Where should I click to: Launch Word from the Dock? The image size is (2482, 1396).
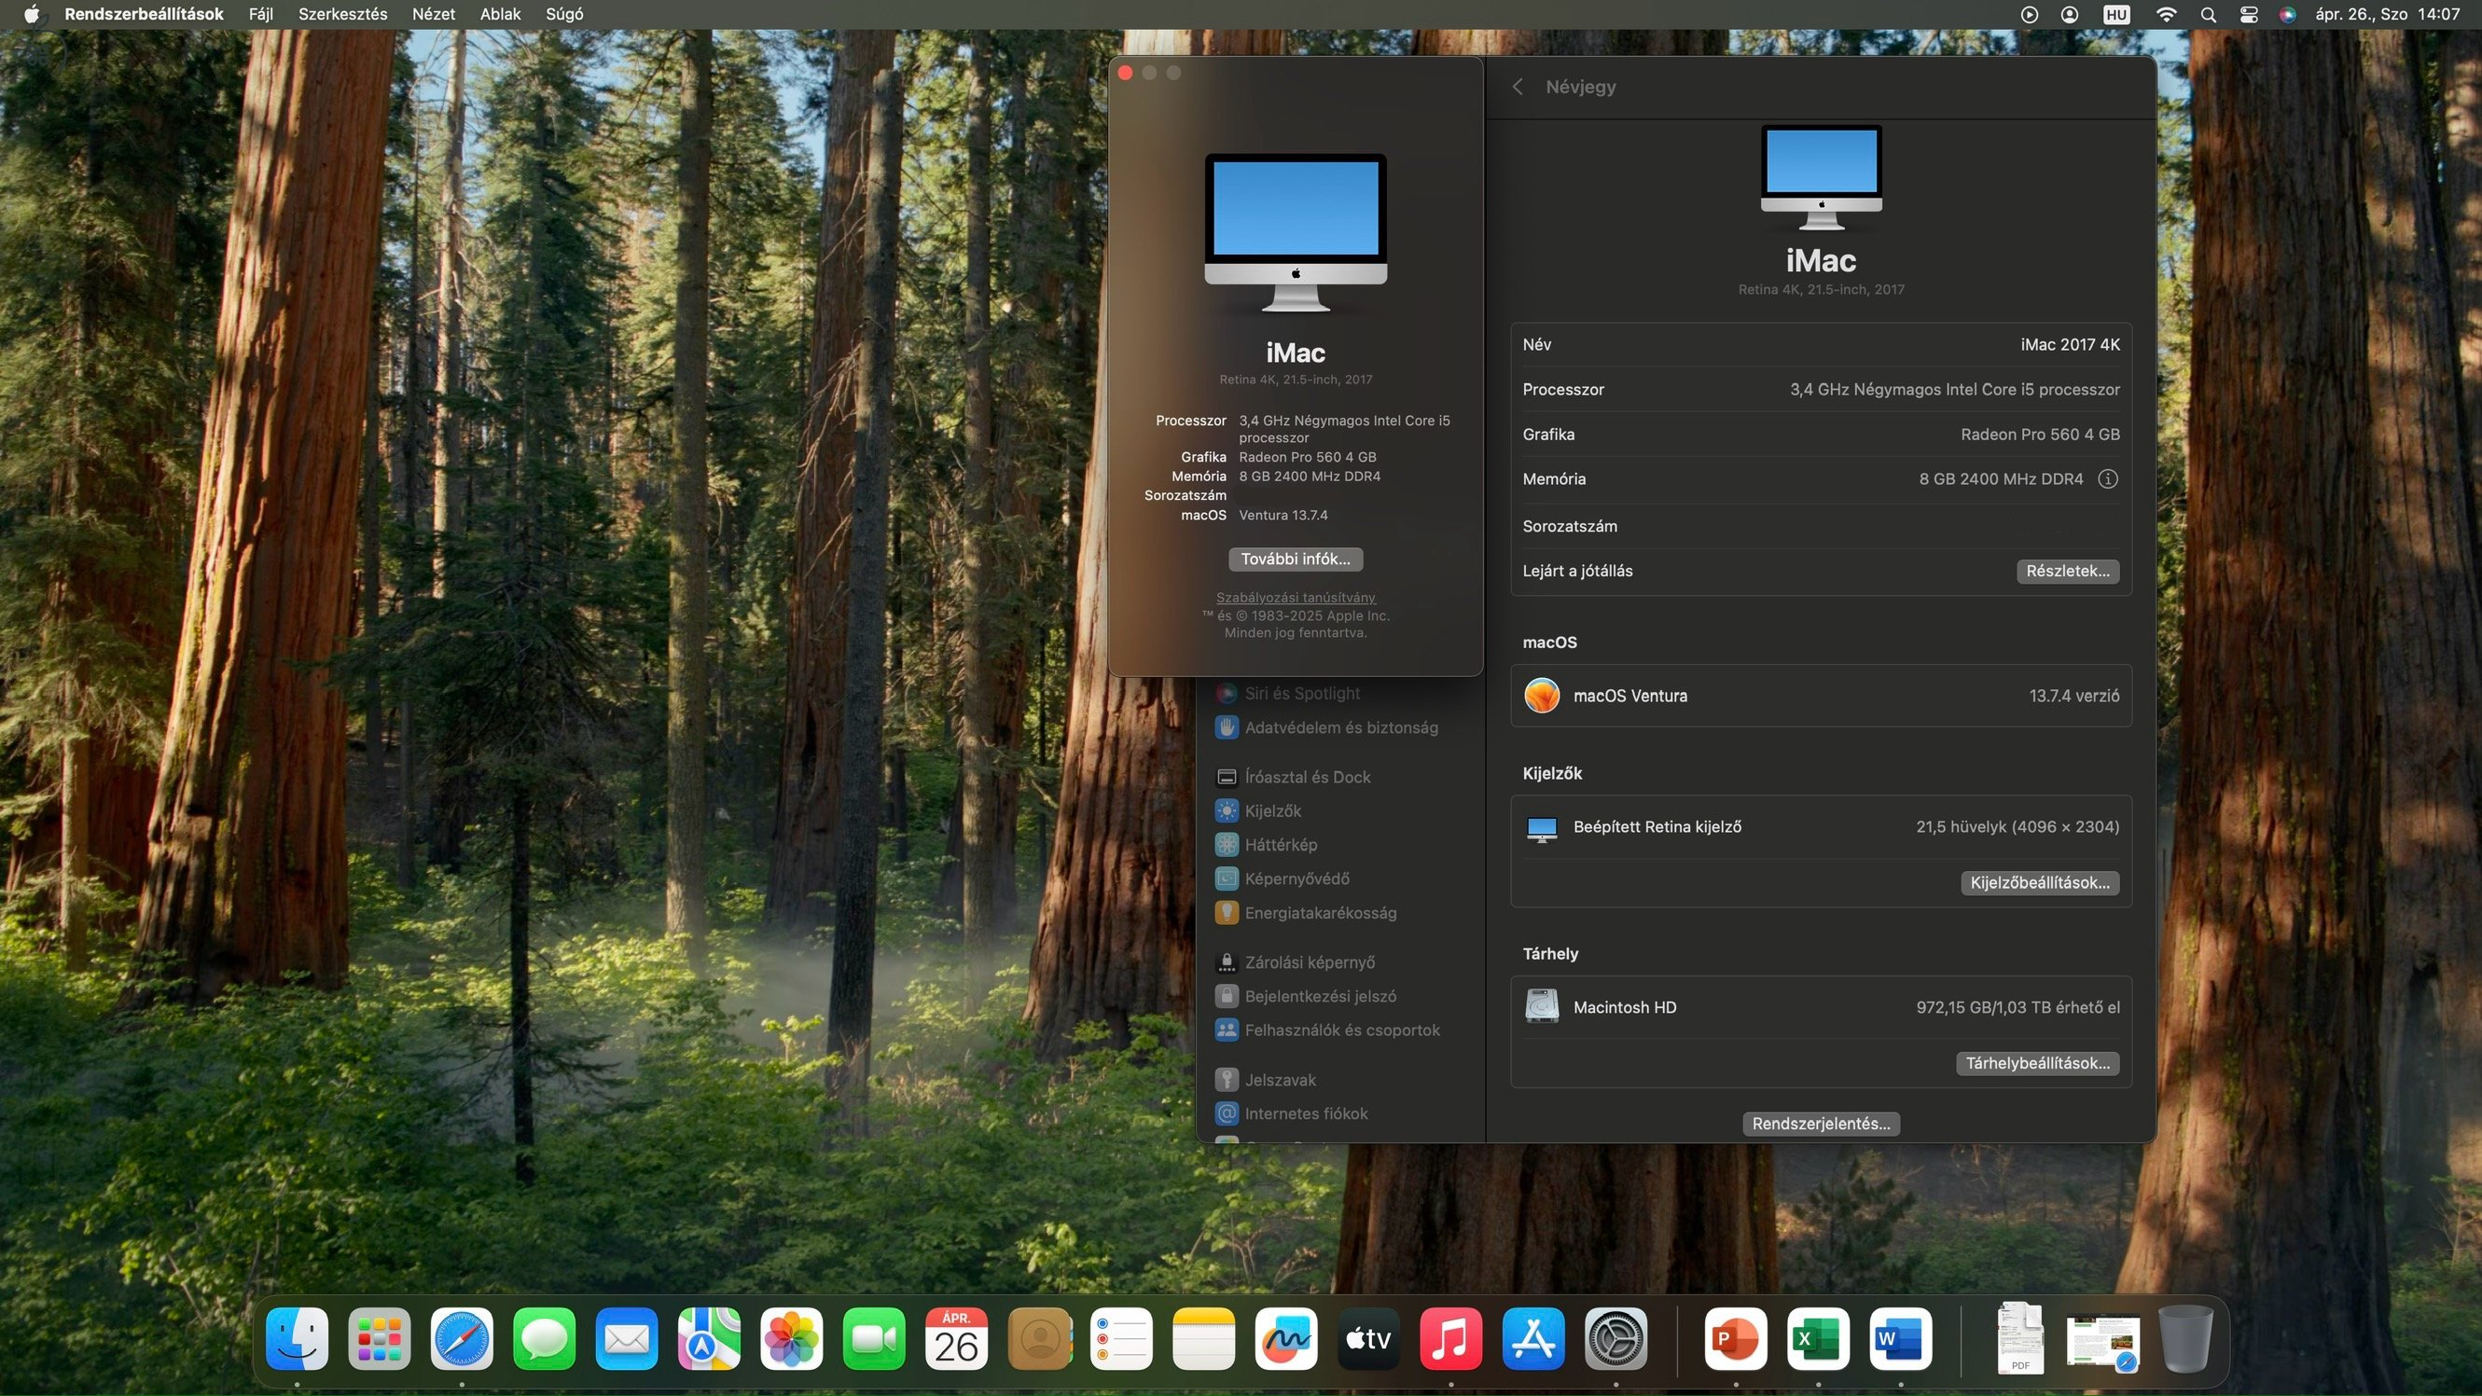pos(1900,1339)
